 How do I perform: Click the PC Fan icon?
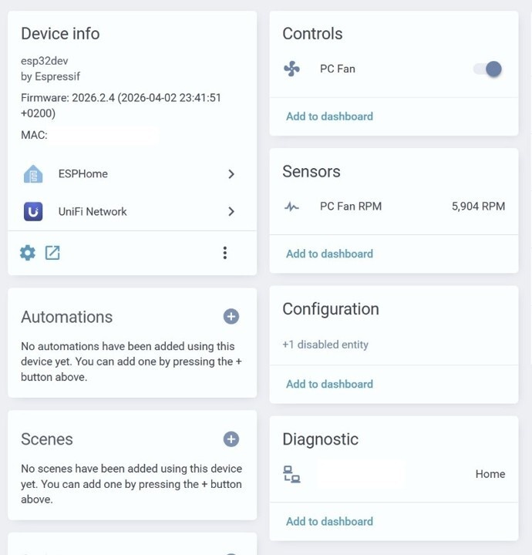291,69
